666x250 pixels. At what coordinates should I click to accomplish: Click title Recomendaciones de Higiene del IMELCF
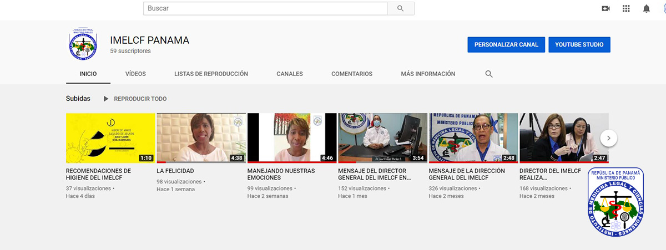pyautogui.click(x=99, y=175)
